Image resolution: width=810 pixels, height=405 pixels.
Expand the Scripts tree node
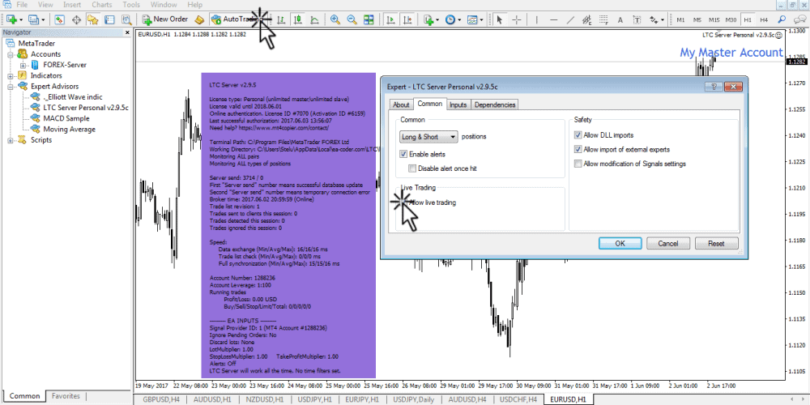11,140
